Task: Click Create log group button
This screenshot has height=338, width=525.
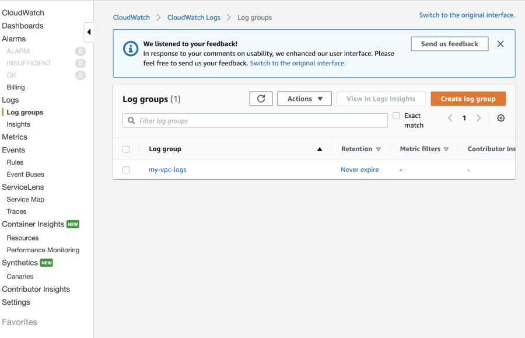Action: point(468,99)
